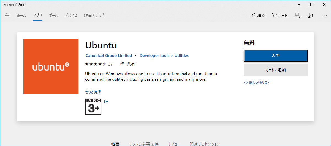Screen dimensions: 331x146
Task: Go back with the arrow icon
Action: [x=7, y=15]
